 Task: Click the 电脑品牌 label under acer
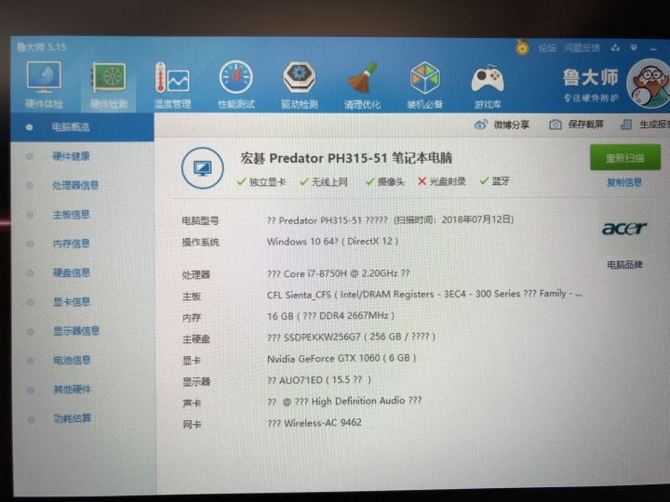[x=624, y=265]
